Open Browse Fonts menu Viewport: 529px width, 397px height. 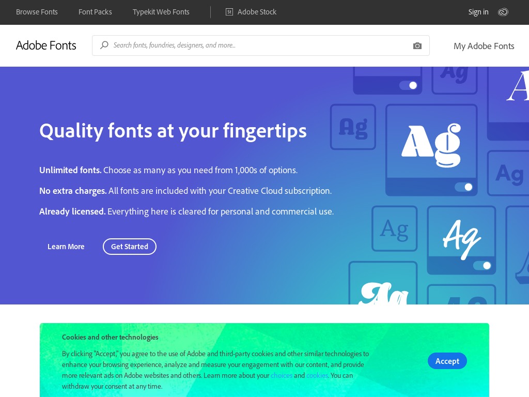(37, 12)
